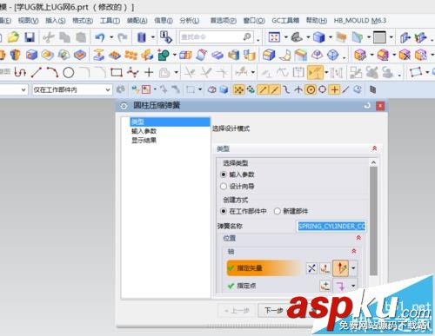
Task: Click the snap point plus icon in selection bar
Action: pyautogui.click(x=334, y=89)
